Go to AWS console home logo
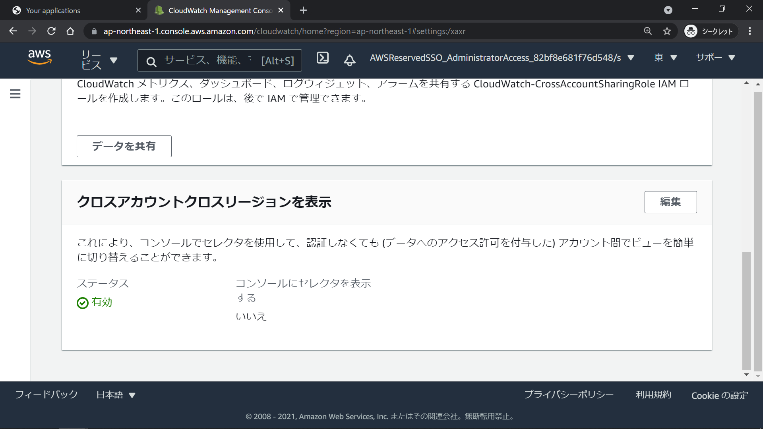The image size is (763, 429). click(40, 58)
